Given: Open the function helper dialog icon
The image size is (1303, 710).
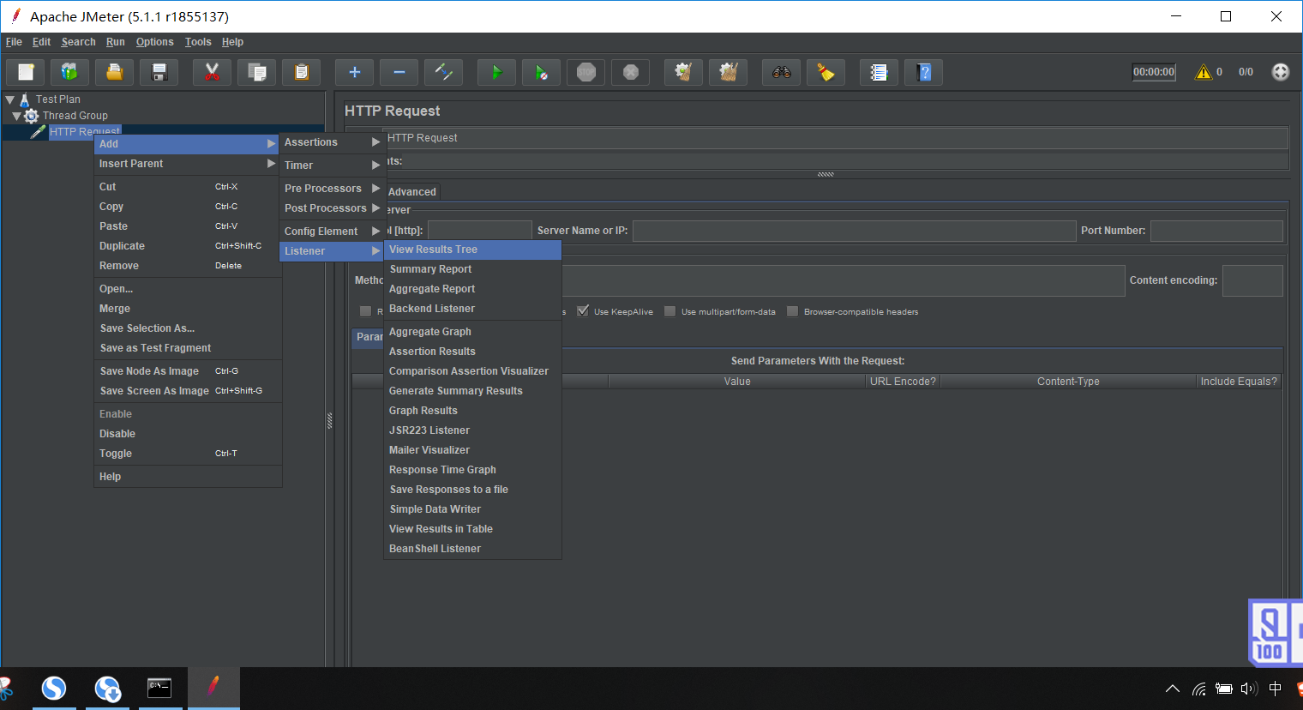Looking at the screenshot, I should 879,73.
